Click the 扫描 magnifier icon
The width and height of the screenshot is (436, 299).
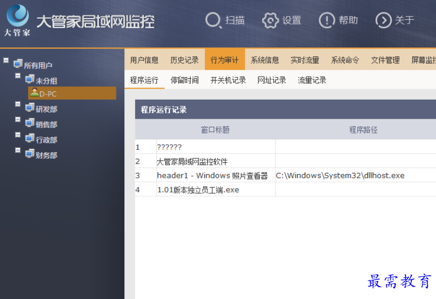213,20
